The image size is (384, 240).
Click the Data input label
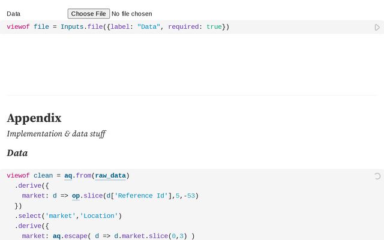click(x=14, y=13)
